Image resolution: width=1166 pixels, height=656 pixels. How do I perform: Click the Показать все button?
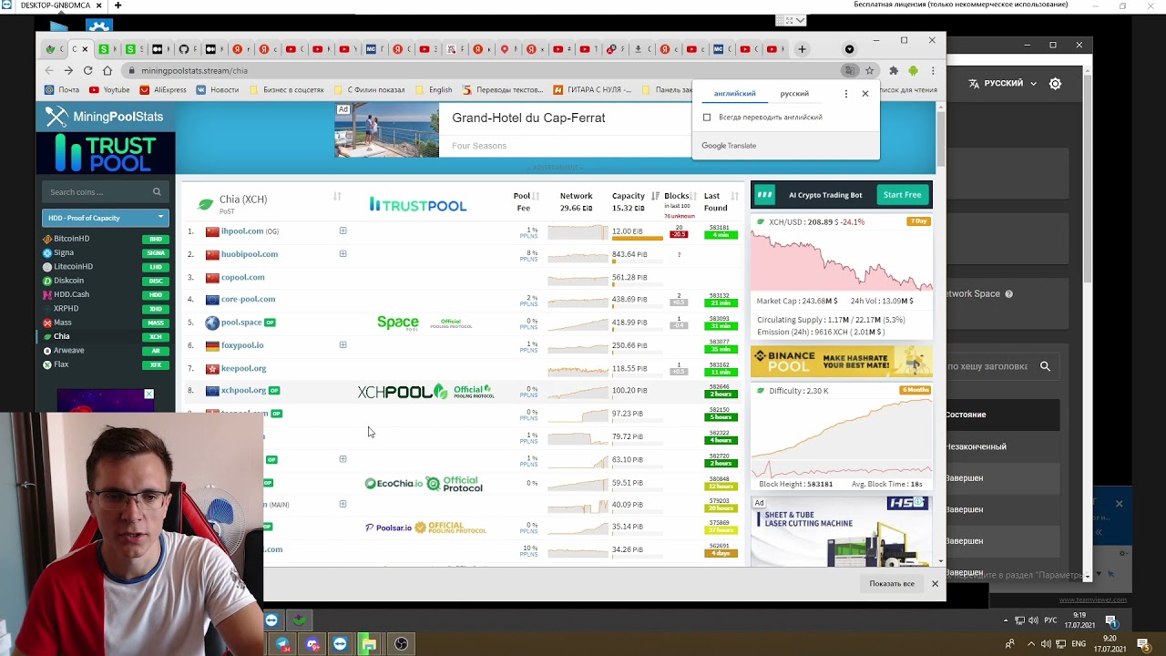tap(892, 583)
